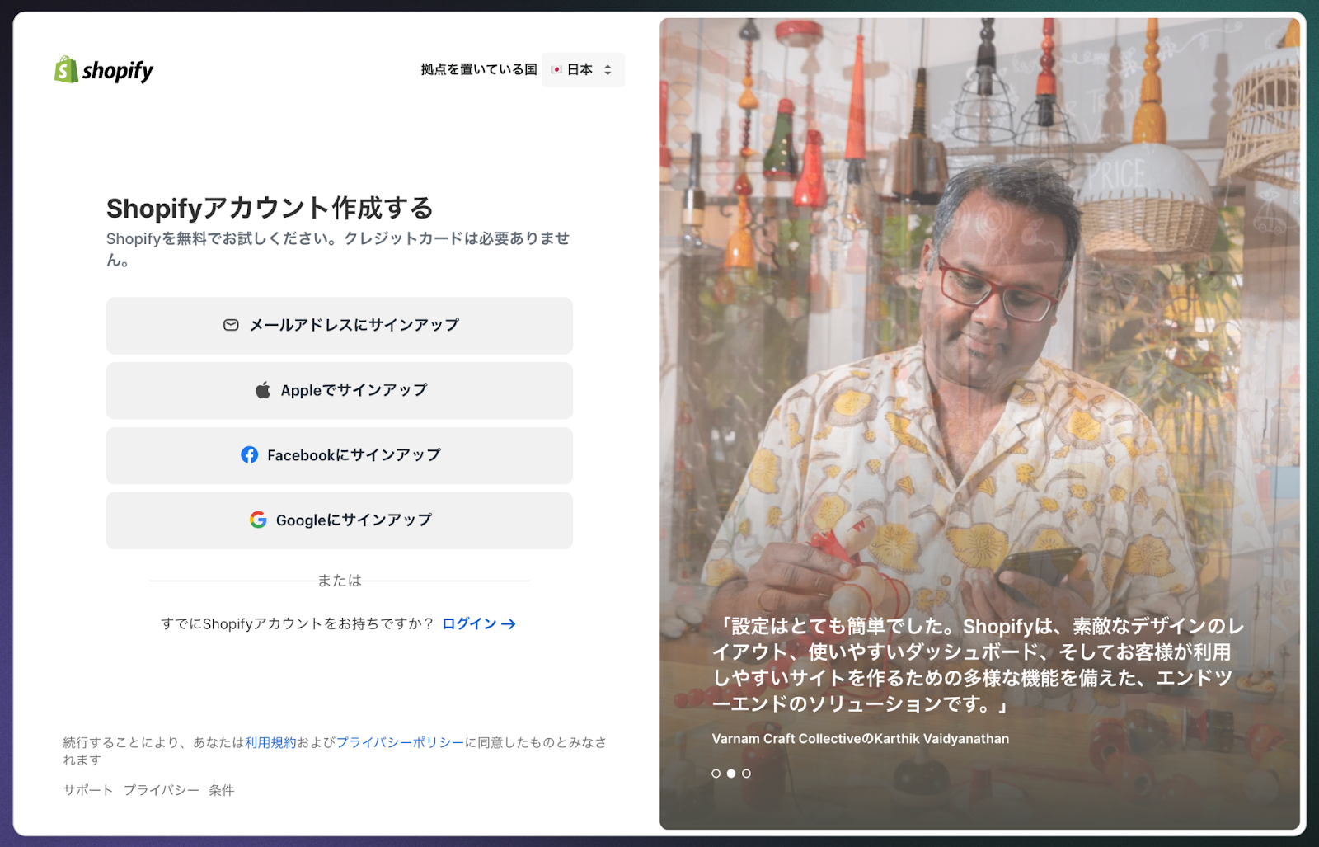Select the third carousel dot
The width and height of the screenshot is (1319, 847).
click(746, 774)
